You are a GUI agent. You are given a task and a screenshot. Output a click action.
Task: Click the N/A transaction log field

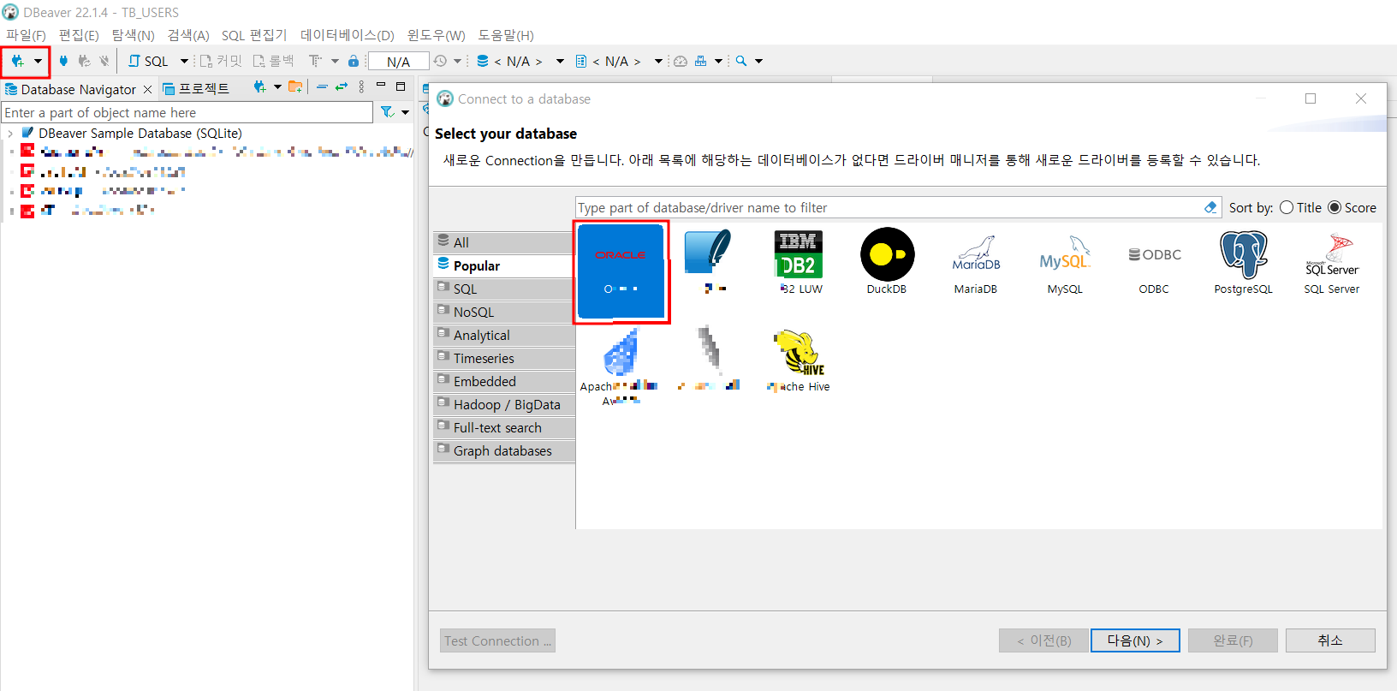398,62
